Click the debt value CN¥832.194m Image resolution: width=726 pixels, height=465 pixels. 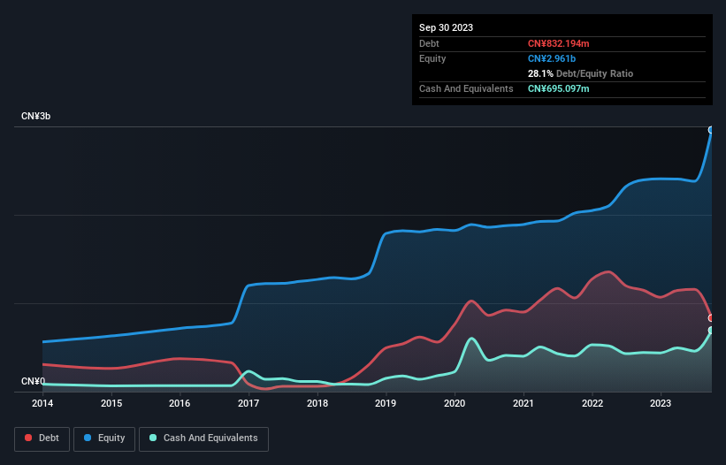558,43
